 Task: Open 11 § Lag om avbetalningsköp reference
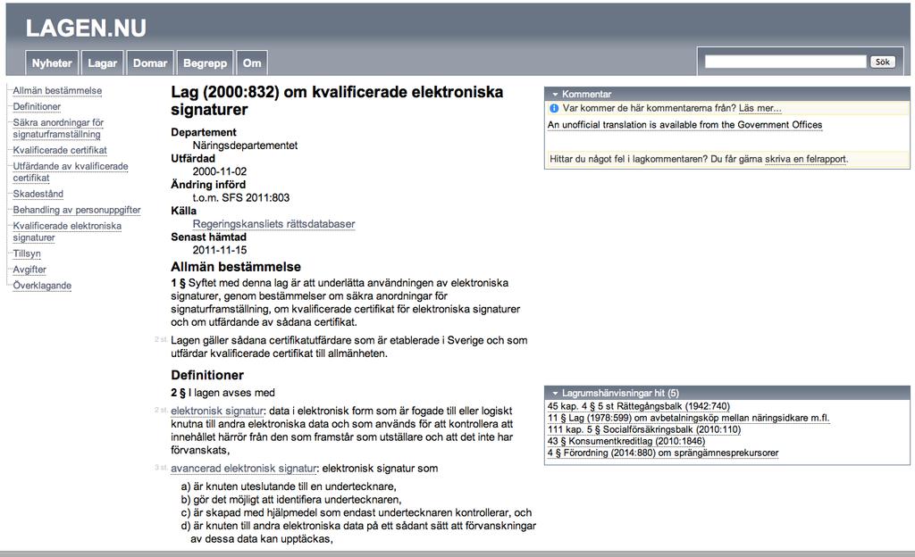coord(688,418)
